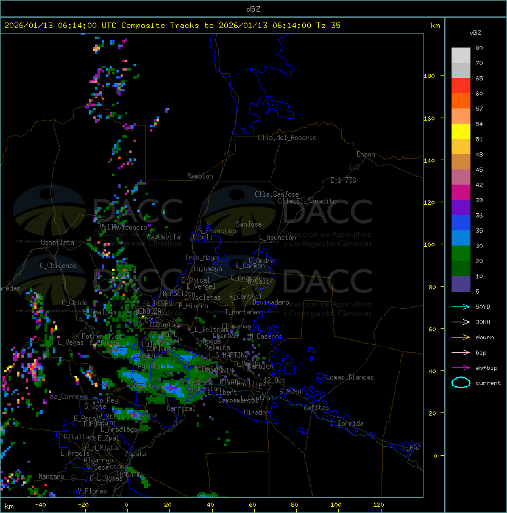Click the 180 km tick on right axis
This screenshot has width=507, height=513.
pos(429,76)
